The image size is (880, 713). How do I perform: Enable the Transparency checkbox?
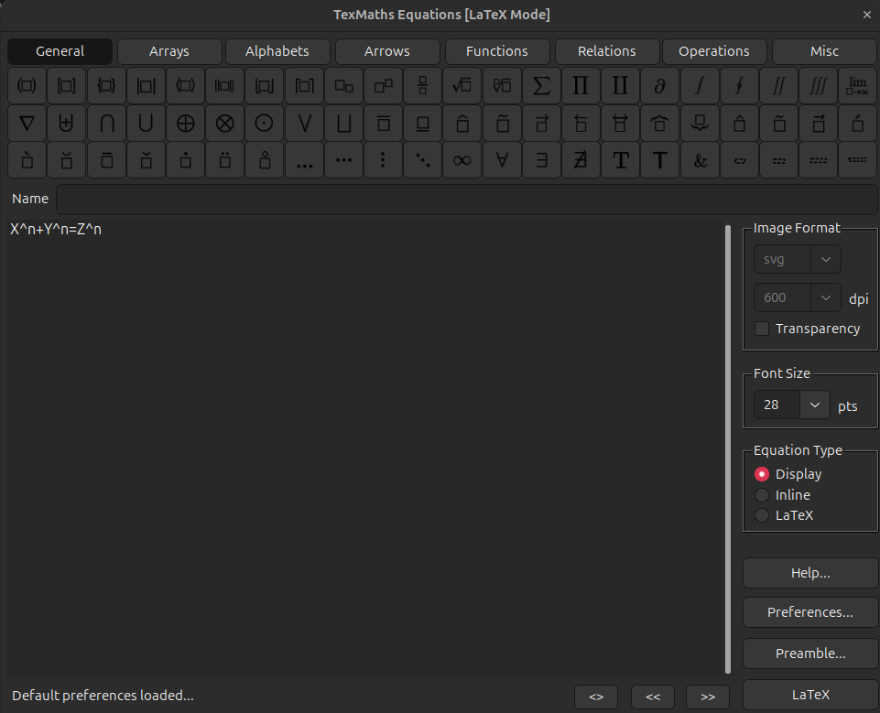pos(761,329)
